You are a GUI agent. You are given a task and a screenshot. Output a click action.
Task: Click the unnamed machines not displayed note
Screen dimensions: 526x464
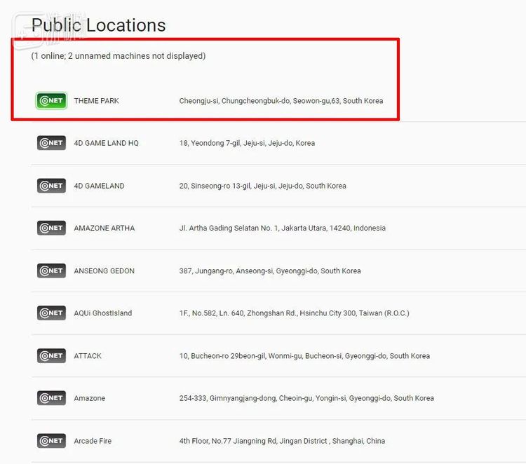[119, 55]
